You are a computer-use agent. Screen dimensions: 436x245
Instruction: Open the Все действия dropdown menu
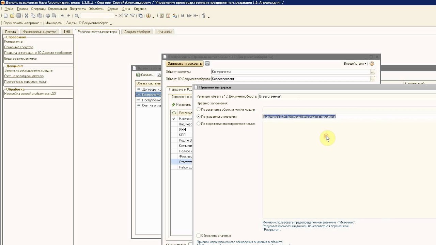[x=355, y=64]
